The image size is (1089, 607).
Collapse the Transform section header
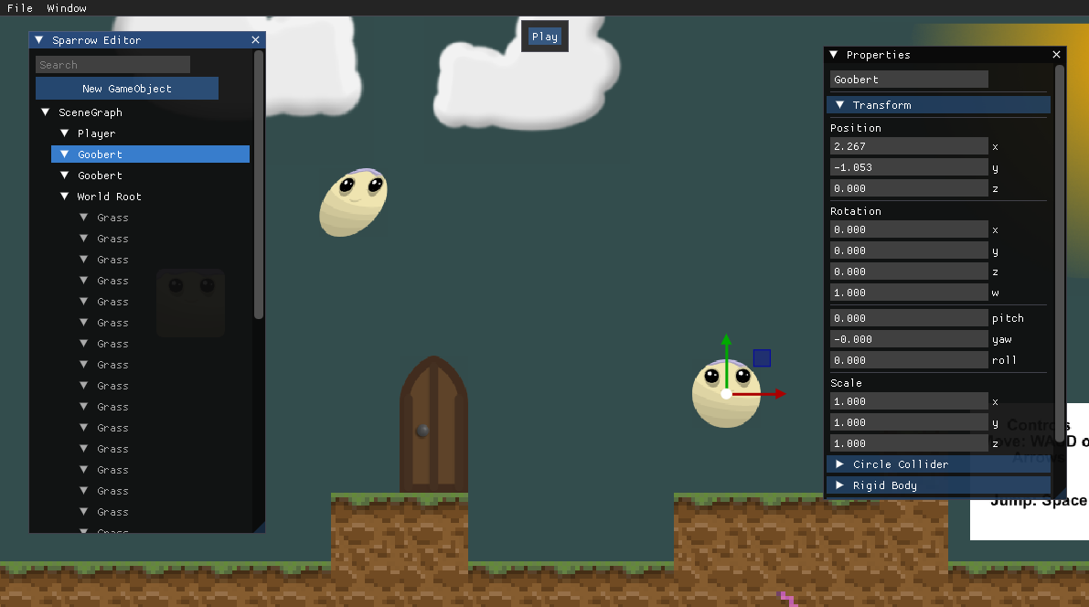tap(938, 105)
